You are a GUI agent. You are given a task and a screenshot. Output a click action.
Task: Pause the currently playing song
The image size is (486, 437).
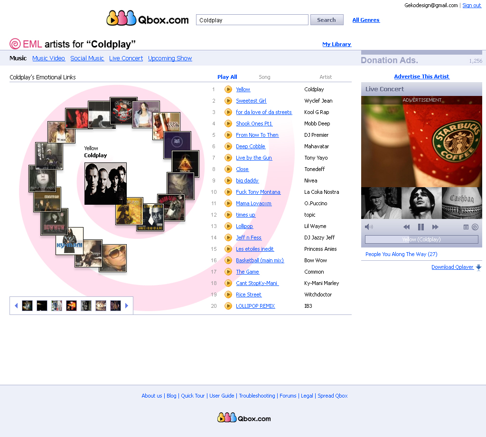[x=421, y=227]
